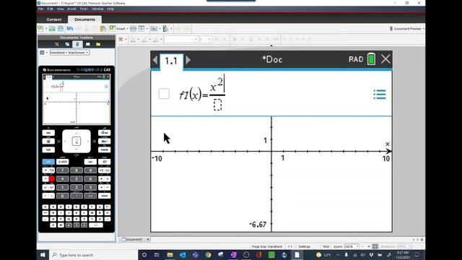This screenshot has width=462, height=260.
Task: Go to next page arrow beside 1.1
Action: pos(188,60)
